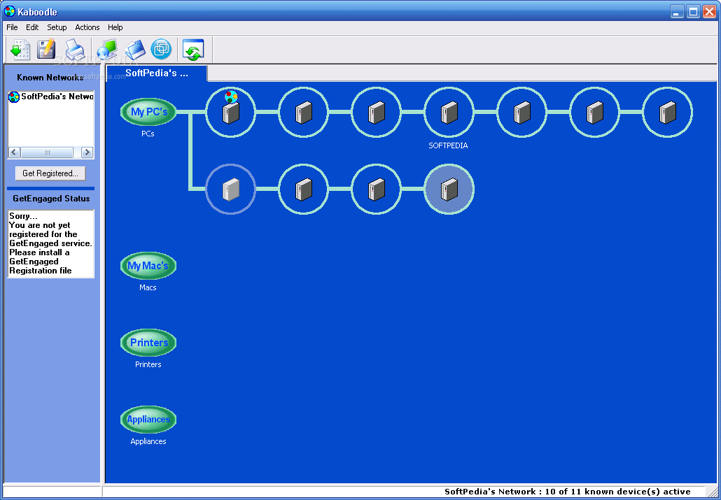Click the import file icon with green arrow
Viewport: 721px width, 500px height.
click(20, 49)
